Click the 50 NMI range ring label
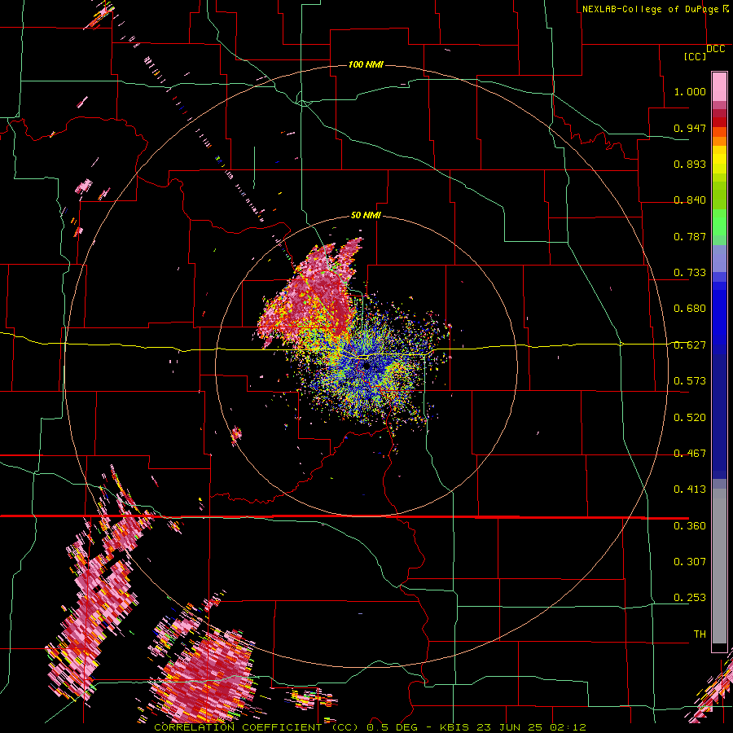 pyautogui.click(x=366, y=216)
